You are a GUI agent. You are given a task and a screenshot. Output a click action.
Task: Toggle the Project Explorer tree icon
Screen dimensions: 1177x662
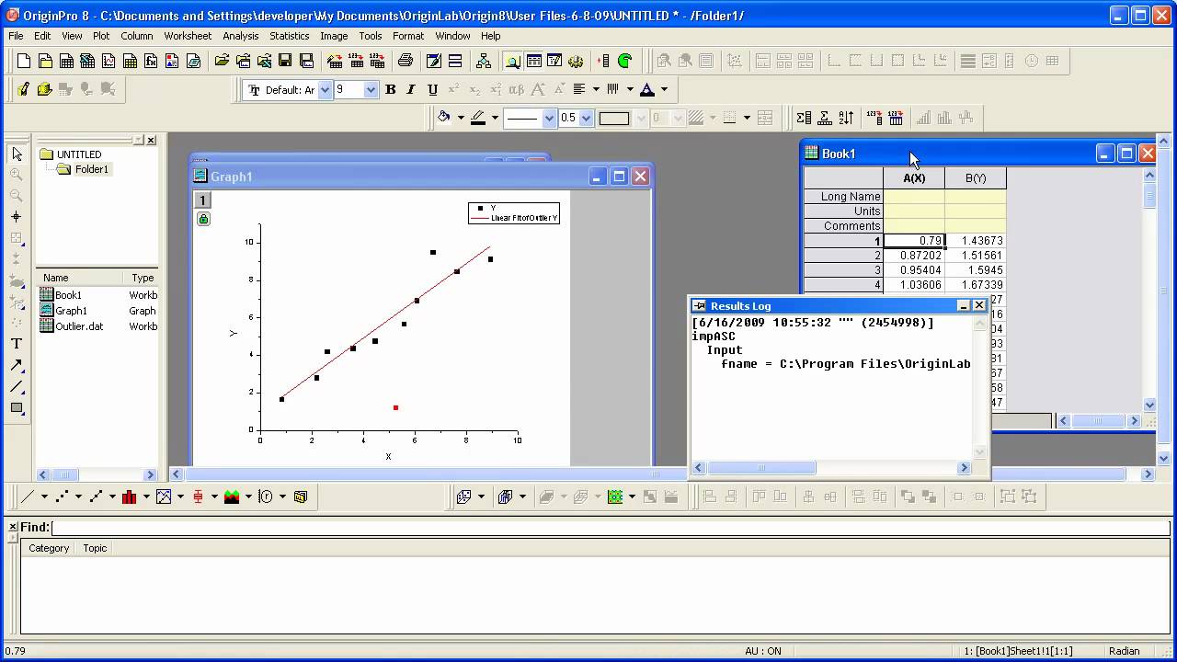point(484,61)
